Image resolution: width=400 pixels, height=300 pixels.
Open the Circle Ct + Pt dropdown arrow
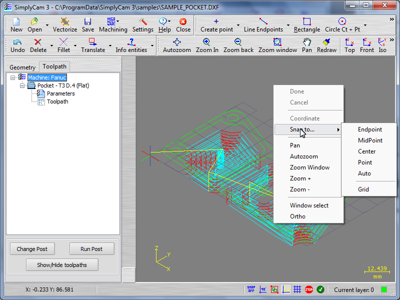(365, 25)
